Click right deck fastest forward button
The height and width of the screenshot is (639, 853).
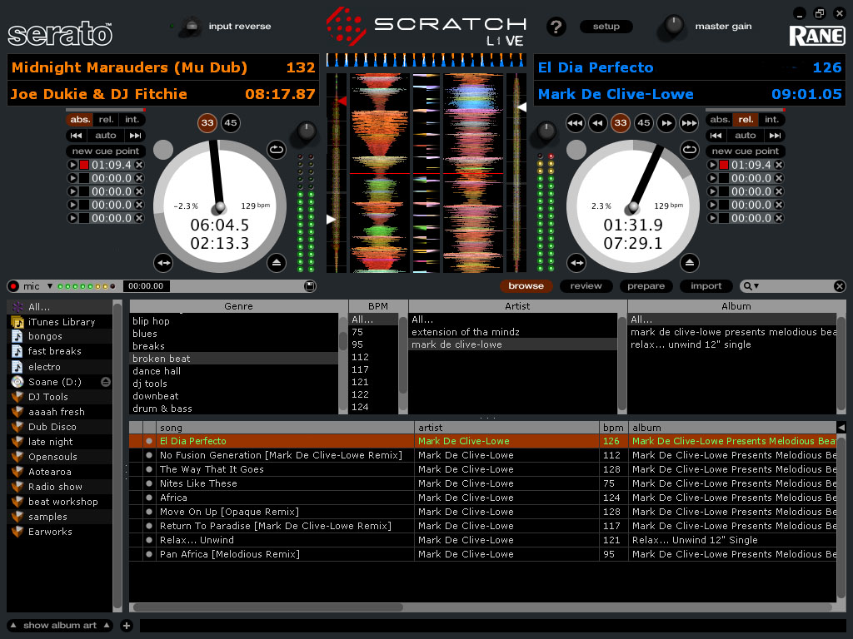point(689,123)
